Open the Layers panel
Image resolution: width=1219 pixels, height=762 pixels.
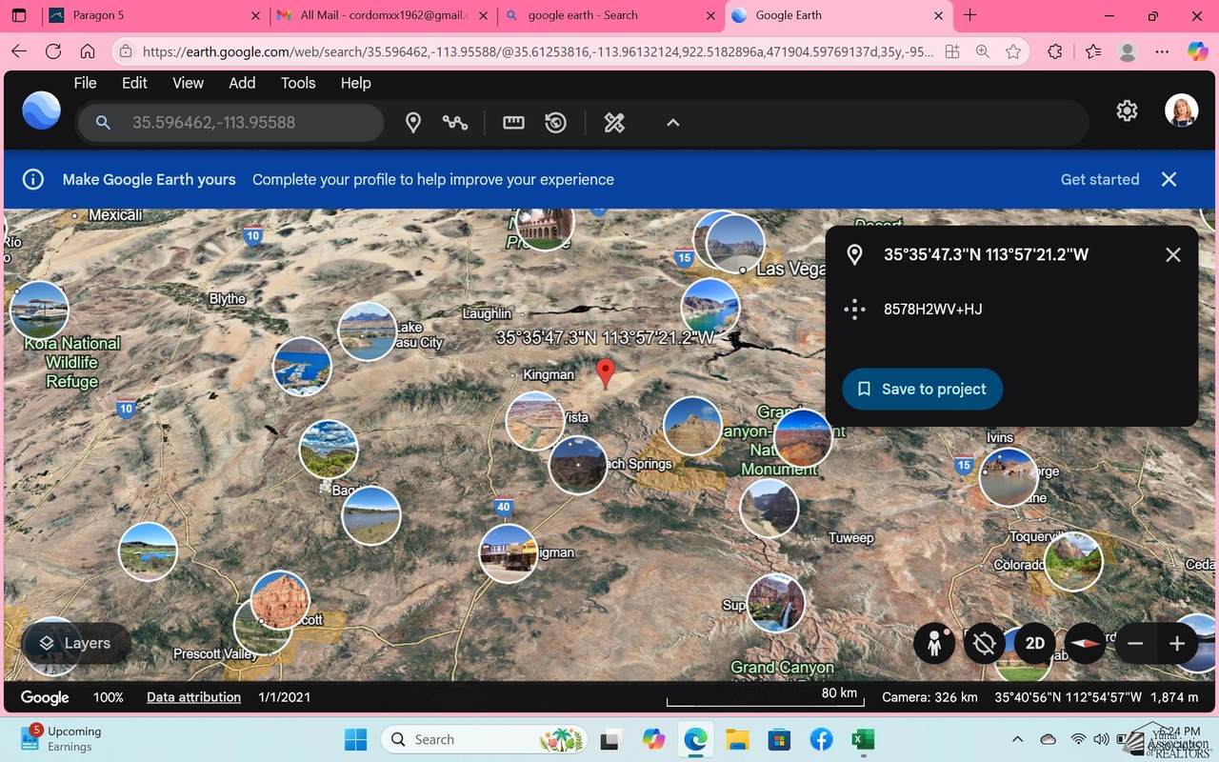[74, 643]
